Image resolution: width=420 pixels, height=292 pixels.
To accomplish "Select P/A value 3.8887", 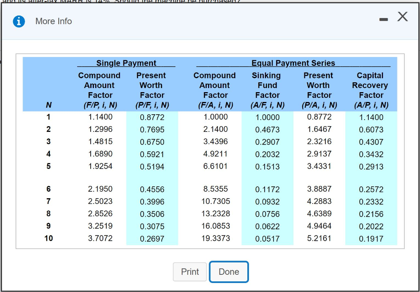I will coord(319,189).
